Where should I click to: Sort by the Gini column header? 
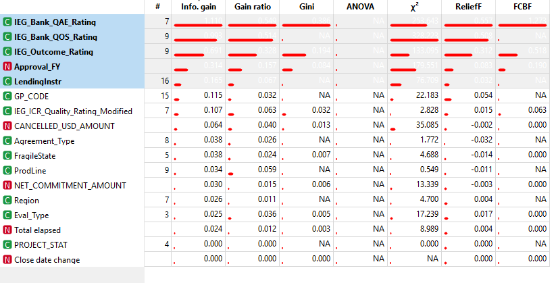[306, 7]
